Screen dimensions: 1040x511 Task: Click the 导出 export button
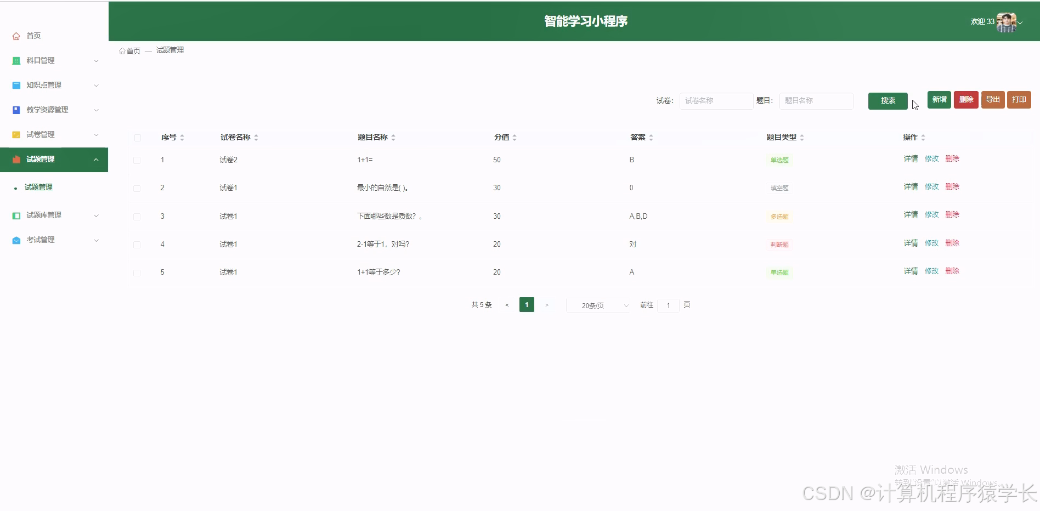point(992,99)
